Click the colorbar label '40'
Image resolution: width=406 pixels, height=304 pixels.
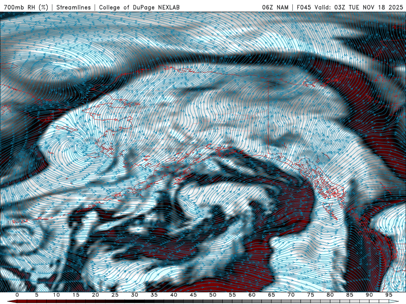174,295
